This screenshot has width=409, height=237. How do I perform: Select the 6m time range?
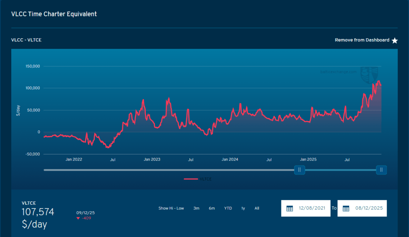pyautogui.click(x=212, y=208)
